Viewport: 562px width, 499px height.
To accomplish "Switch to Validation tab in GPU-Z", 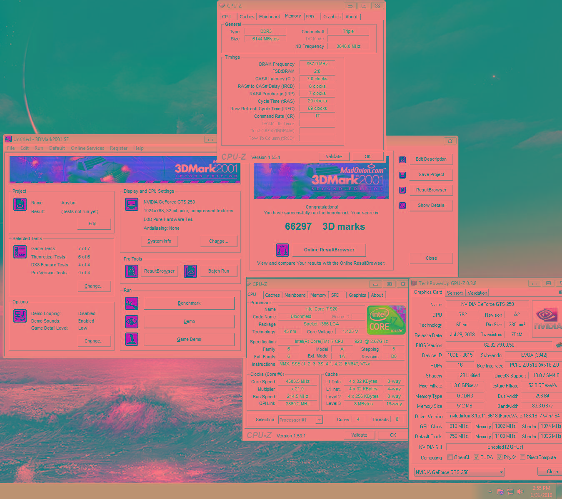I will coord(477,293).
